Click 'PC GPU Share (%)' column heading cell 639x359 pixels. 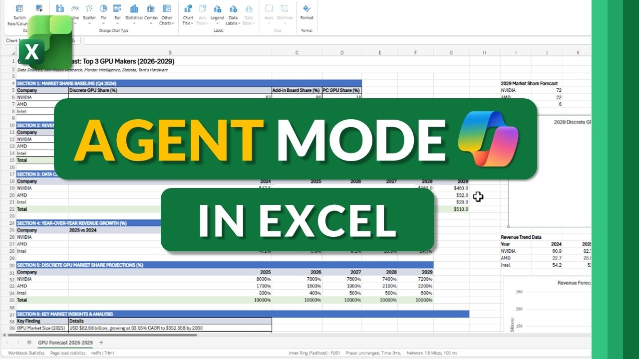tap(342, 91)
